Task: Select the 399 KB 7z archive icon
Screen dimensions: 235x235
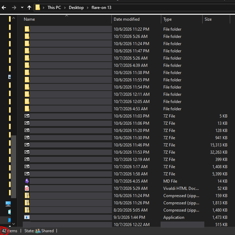Action: point(27,159)
